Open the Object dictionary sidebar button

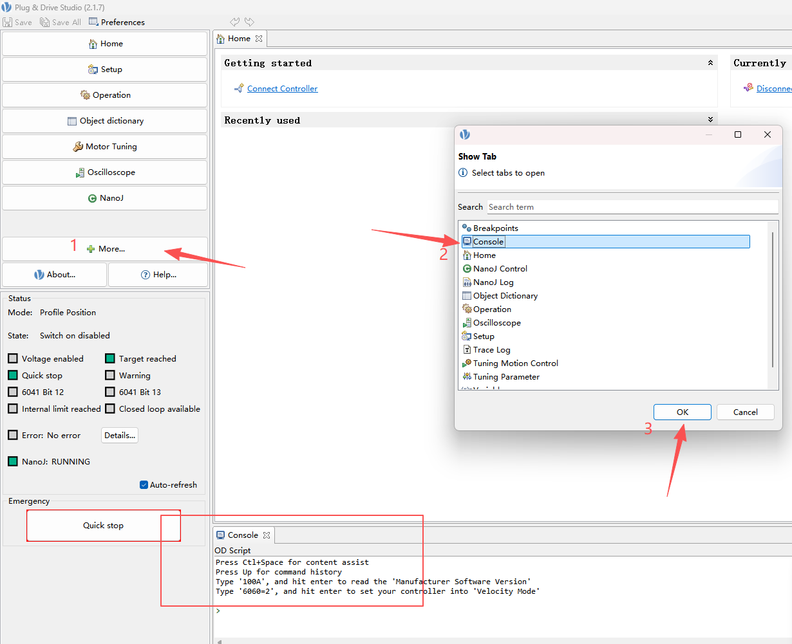tap(105, 121)
